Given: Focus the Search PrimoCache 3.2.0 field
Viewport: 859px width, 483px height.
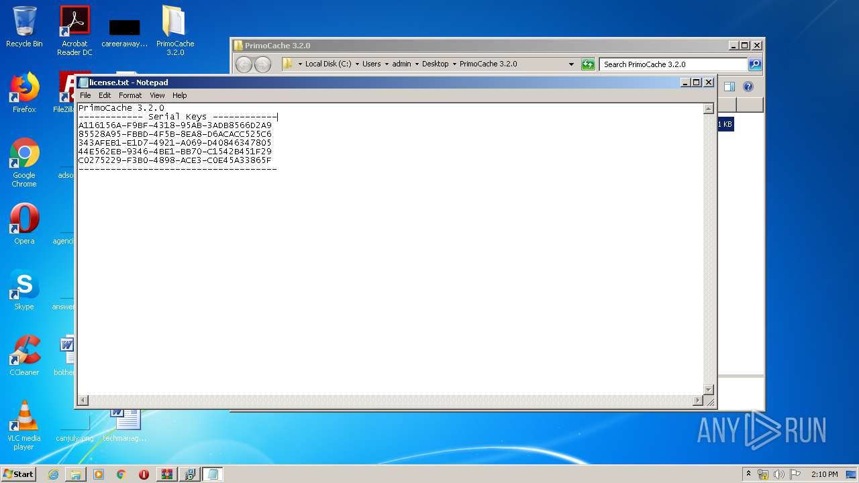Looking at the screenshot, I should [673, 64].
